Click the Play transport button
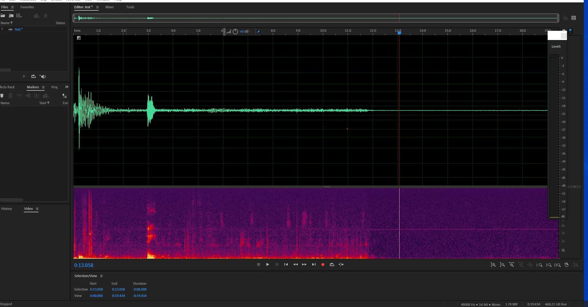This screenshot has height=307, width=588. click(268, 265)
